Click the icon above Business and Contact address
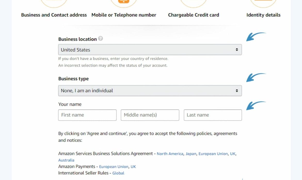Image resolution: width=302 pixels, height=180 pixels. coord(54,3)
